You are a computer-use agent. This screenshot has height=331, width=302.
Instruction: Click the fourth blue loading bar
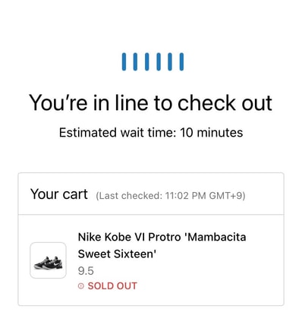(x=159, y=61)
